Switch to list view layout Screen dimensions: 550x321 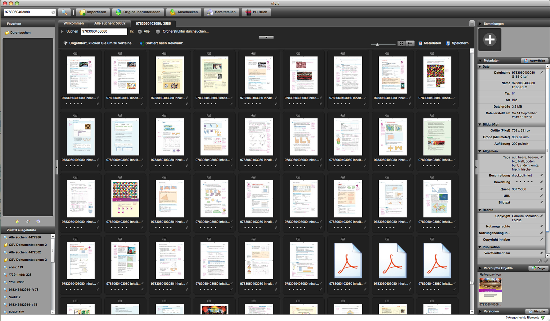point(410,44)
